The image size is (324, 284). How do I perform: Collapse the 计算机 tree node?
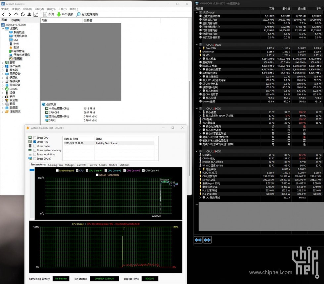pos(3,29)
